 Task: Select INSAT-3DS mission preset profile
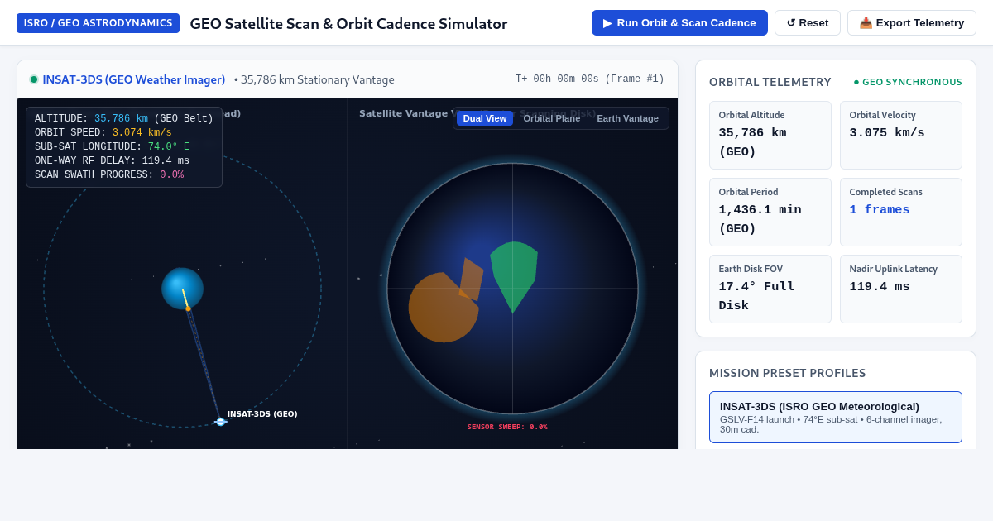click(x=836, y=418)
